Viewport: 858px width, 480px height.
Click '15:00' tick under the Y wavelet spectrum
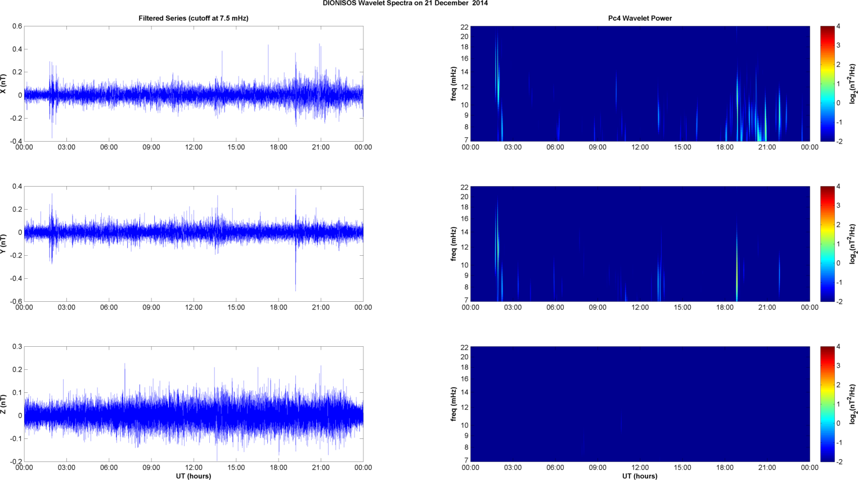[682, 307]
